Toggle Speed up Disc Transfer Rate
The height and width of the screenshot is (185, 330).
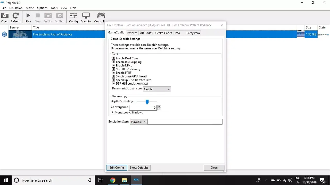[x=114, y=80]
